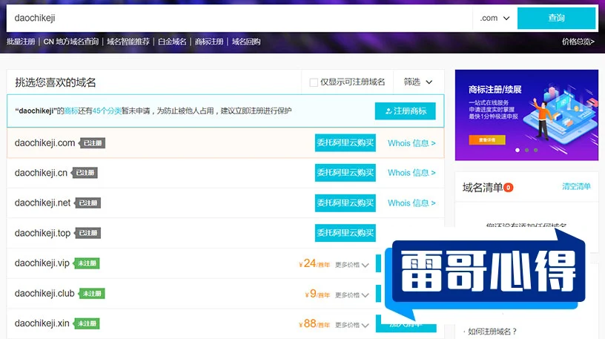This screenshot has height=339, width=605.
Task: Open the 商标注册/续展 banner image
Action: (526, 115)
